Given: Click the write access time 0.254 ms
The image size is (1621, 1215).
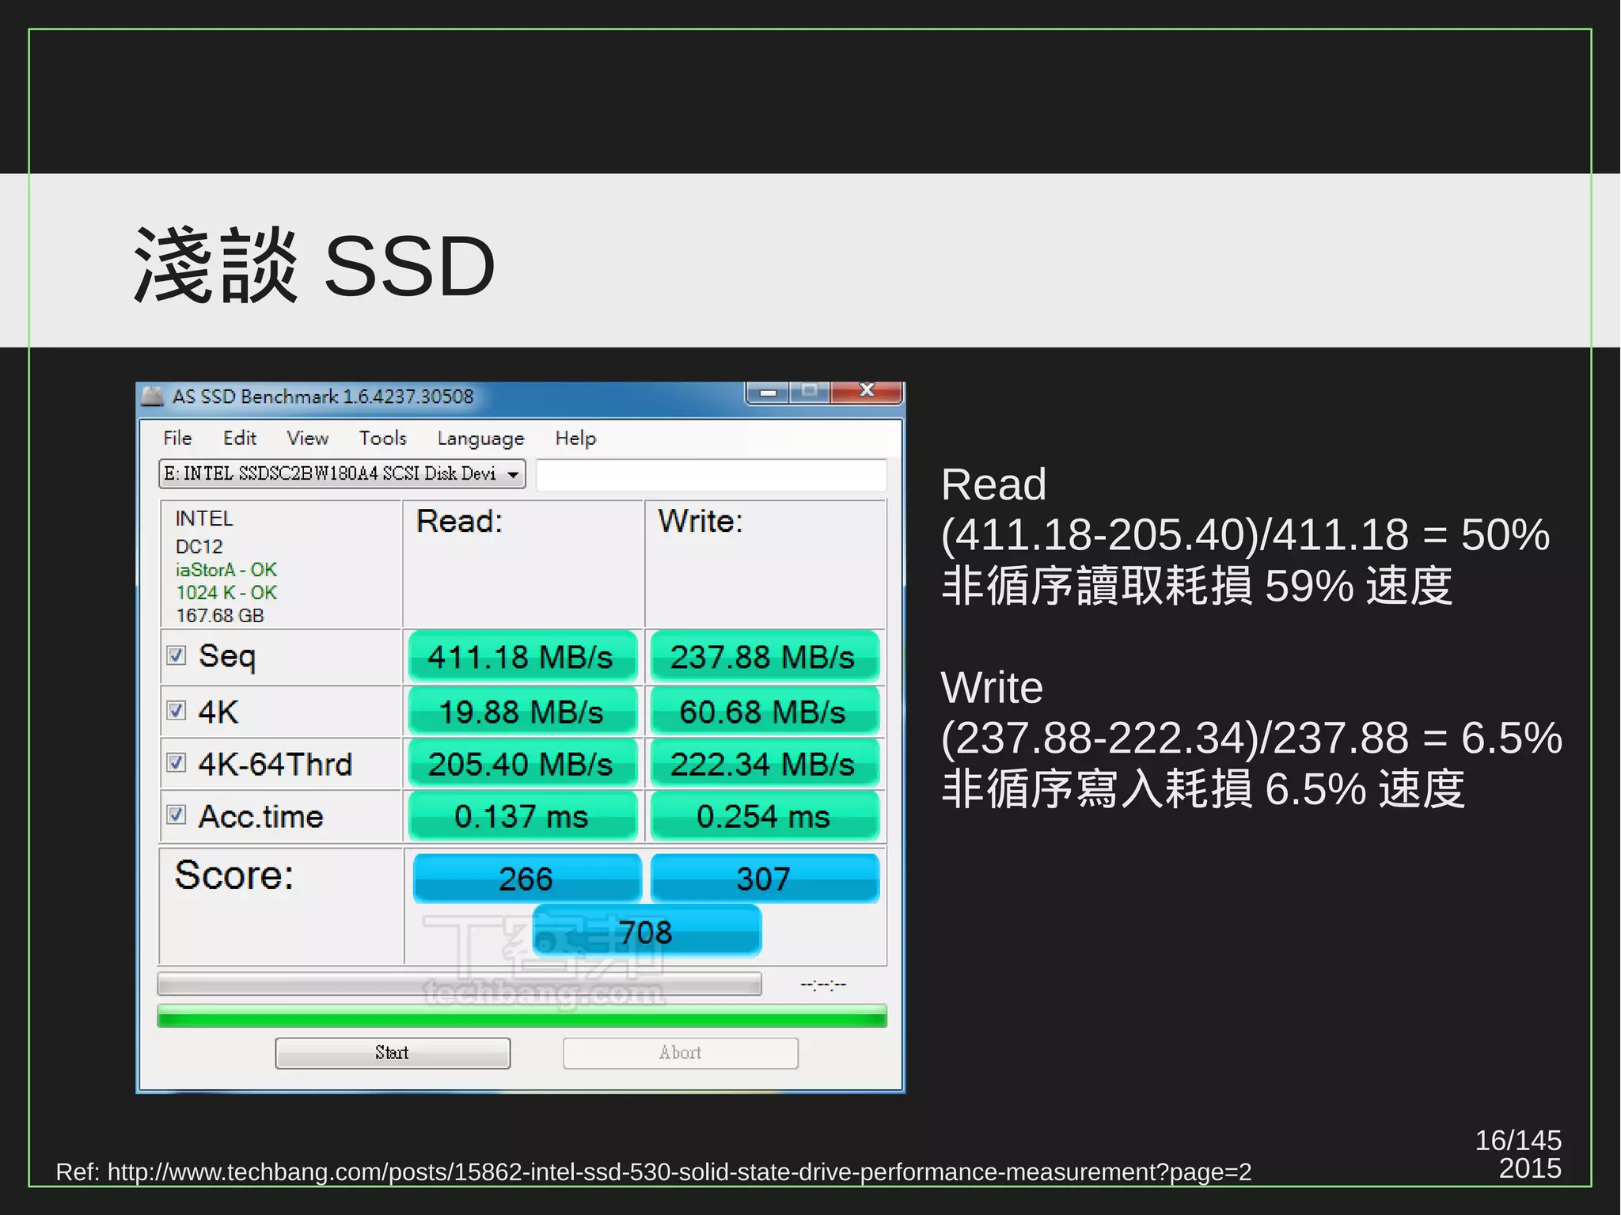Looking at the screenshot, I should point(764,816).
